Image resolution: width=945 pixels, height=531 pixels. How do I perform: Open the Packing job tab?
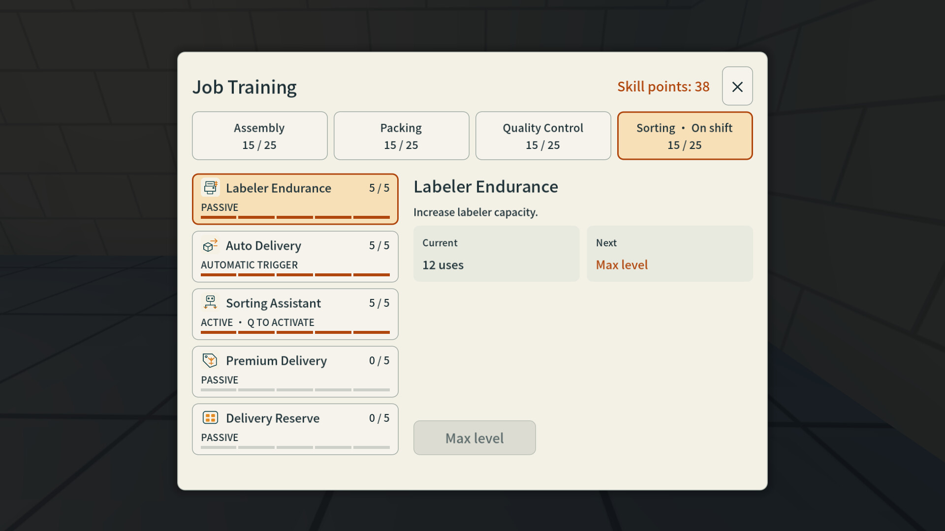[401, 136]
